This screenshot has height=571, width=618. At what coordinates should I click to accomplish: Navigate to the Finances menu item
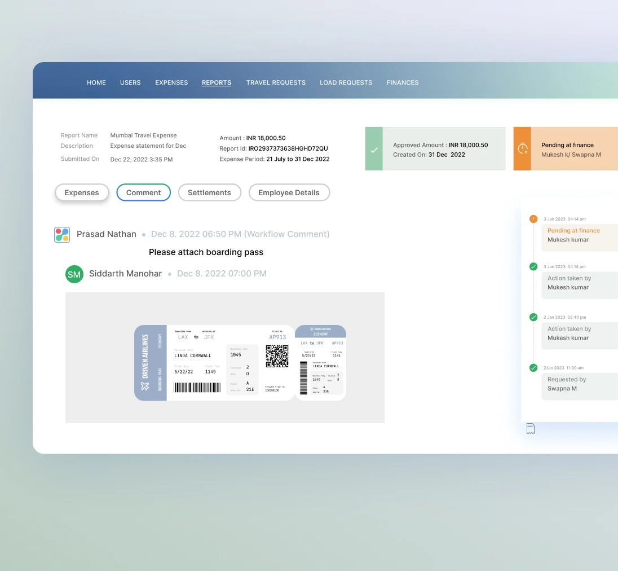tap(402, 82)
